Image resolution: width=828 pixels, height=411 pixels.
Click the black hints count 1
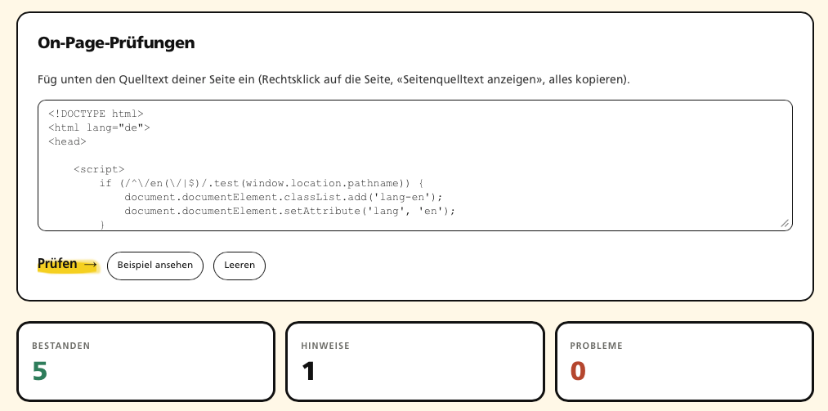(x=308, y=371)
